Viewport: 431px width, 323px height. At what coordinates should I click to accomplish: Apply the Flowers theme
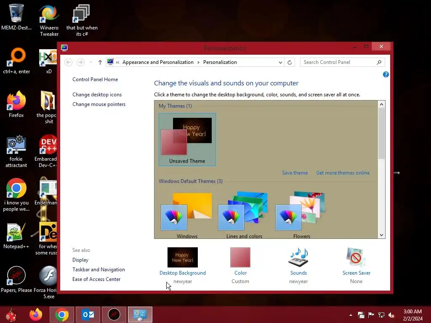301,215
